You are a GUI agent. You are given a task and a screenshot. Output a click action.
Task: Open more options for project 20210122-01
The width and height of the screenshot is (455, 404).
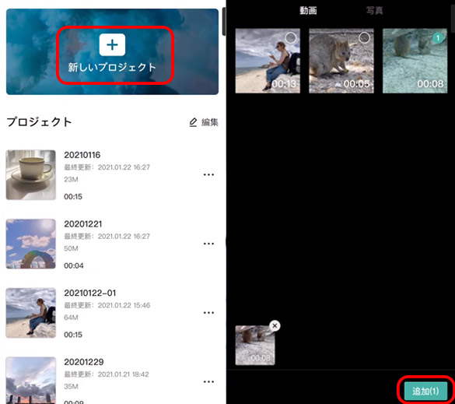[x=208, y=312]
